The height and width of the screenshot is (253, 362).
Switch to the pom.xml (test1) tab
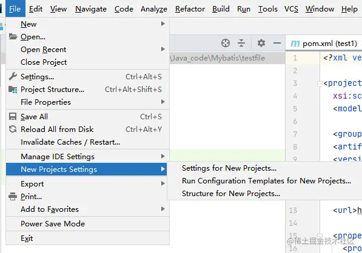tap(324, 43)
